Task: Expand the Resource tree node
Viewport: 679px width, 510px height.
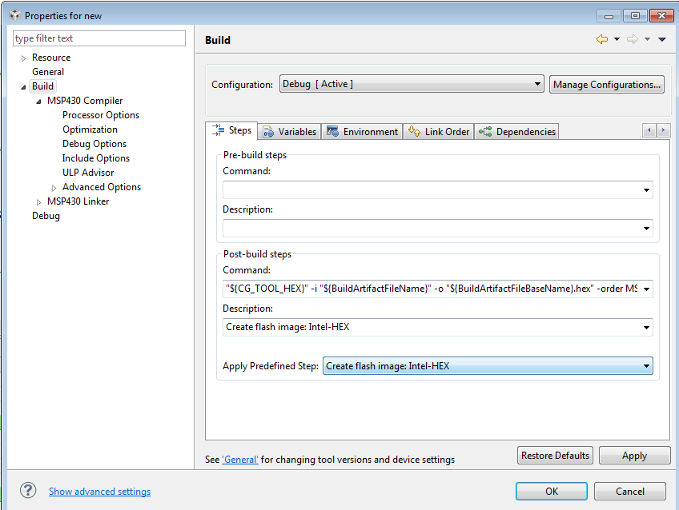Action: (x=23, y=58)
